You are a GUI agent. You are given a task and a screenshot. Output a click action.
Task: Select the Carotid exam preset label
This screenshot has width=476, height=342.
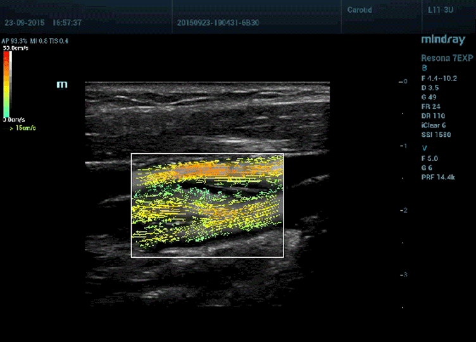coord(360,10)
